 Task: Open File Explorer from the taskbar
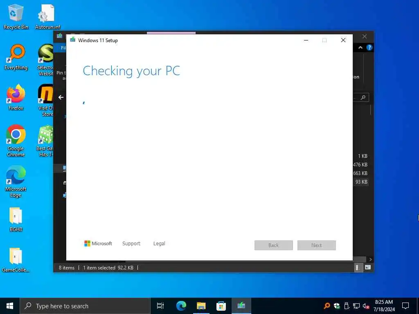point(201,306)
